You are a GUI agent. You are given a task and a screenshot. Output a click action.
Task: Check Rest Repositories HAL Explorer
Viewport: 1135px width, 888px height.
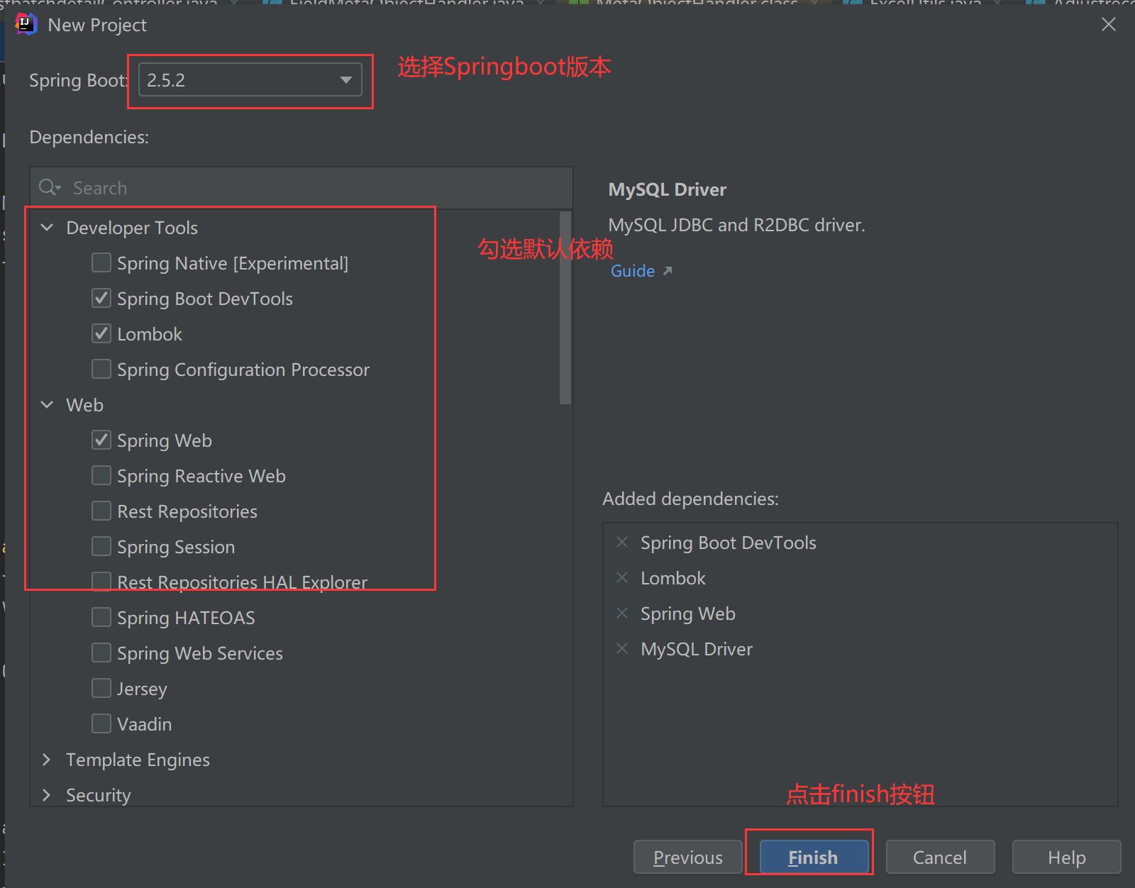point(101,582)
